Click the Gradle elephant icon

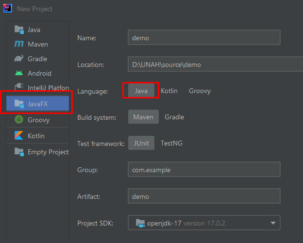[x=19, y=58]
